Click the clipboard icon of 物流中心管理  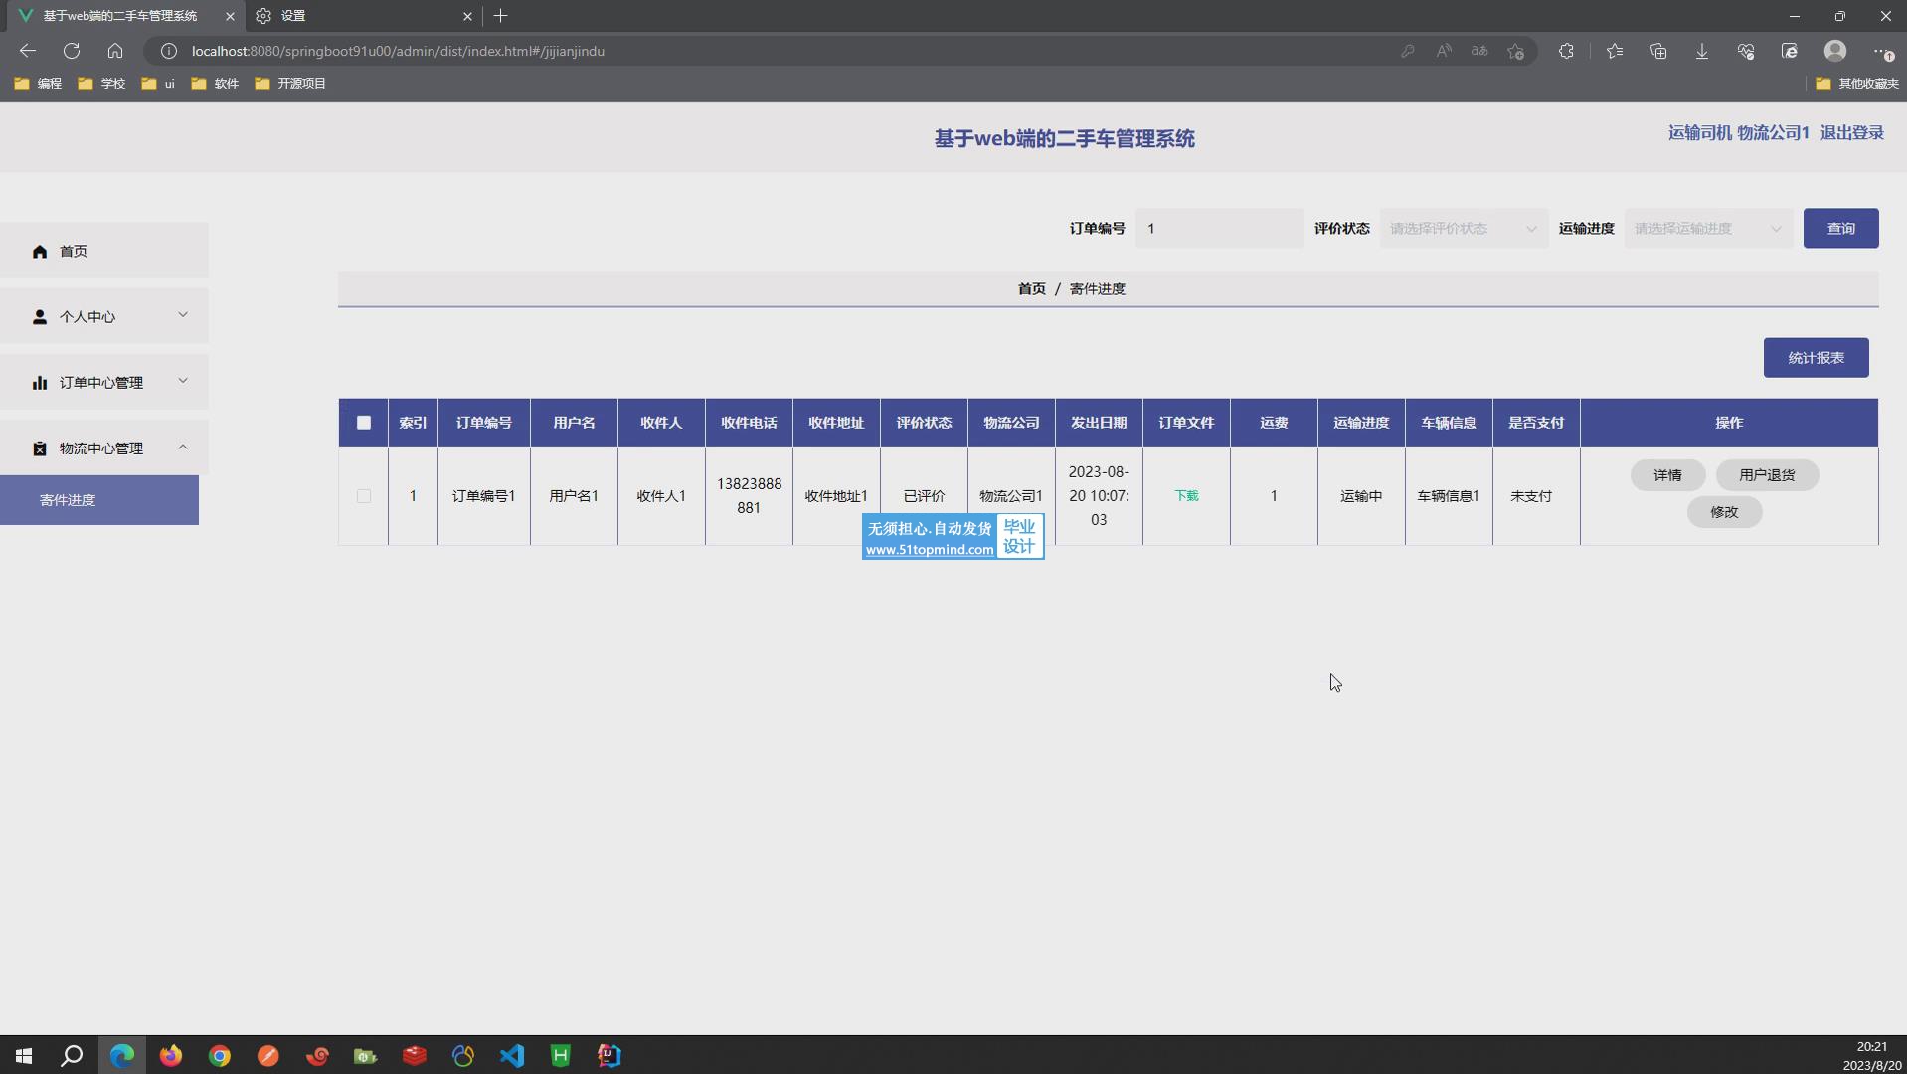pyautogui.click(x=40, y=448)
